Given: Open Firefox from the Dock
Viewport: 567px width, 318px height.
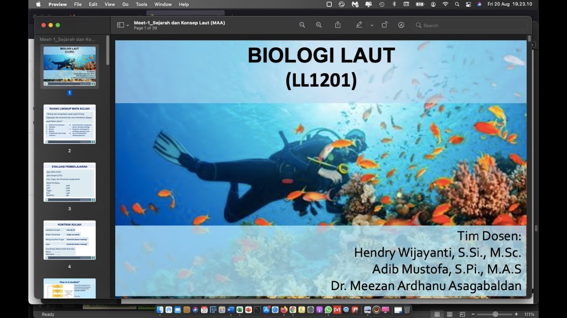Looking at the screenshot, I should (284, 310).
